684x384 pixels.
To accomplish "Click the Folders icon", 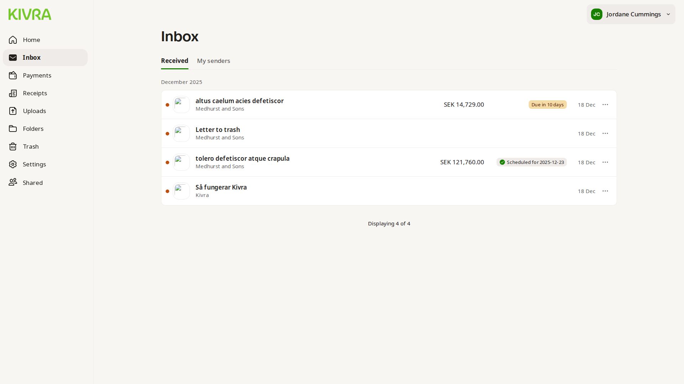I will pos(13,129).
